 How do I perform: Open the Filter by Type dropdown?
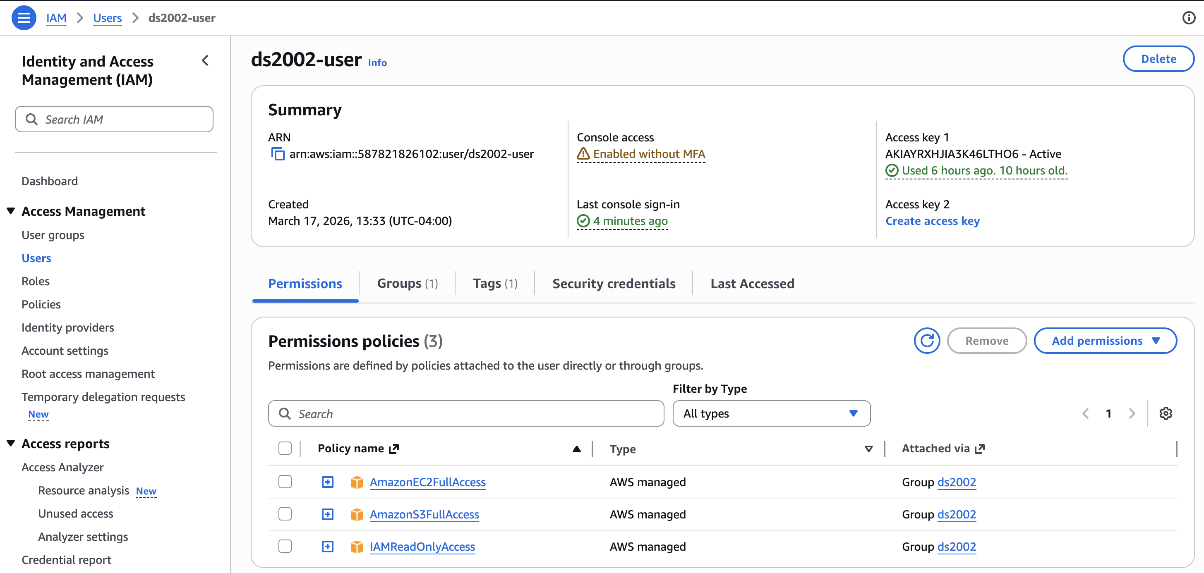click(x=771, y=413)
